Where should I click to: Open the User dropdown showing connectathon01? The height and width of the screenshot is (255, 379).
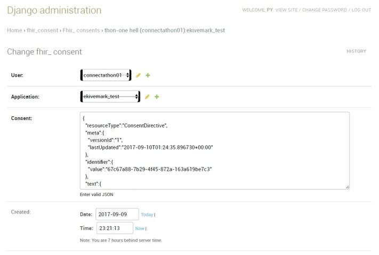(x=106, y=75)
